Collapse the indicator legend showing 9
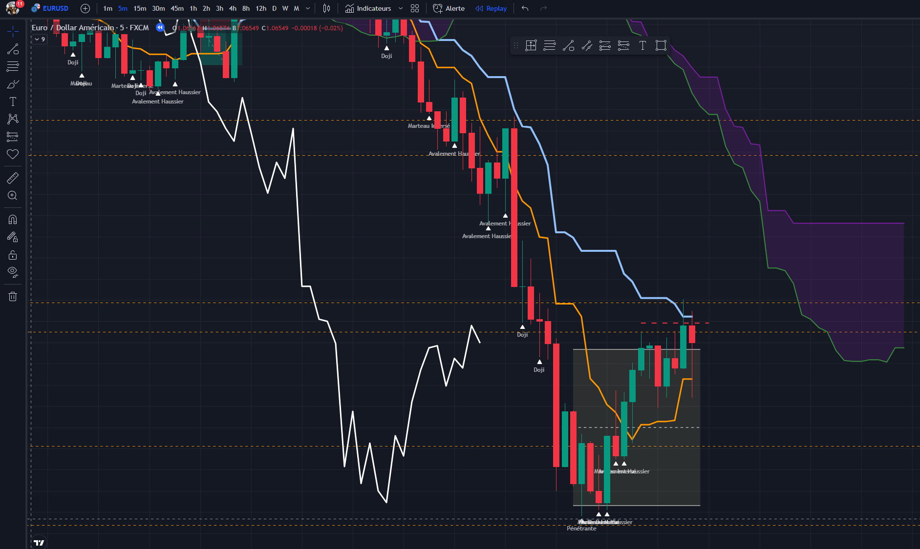The image size is (920, 549). click(40, 39)
